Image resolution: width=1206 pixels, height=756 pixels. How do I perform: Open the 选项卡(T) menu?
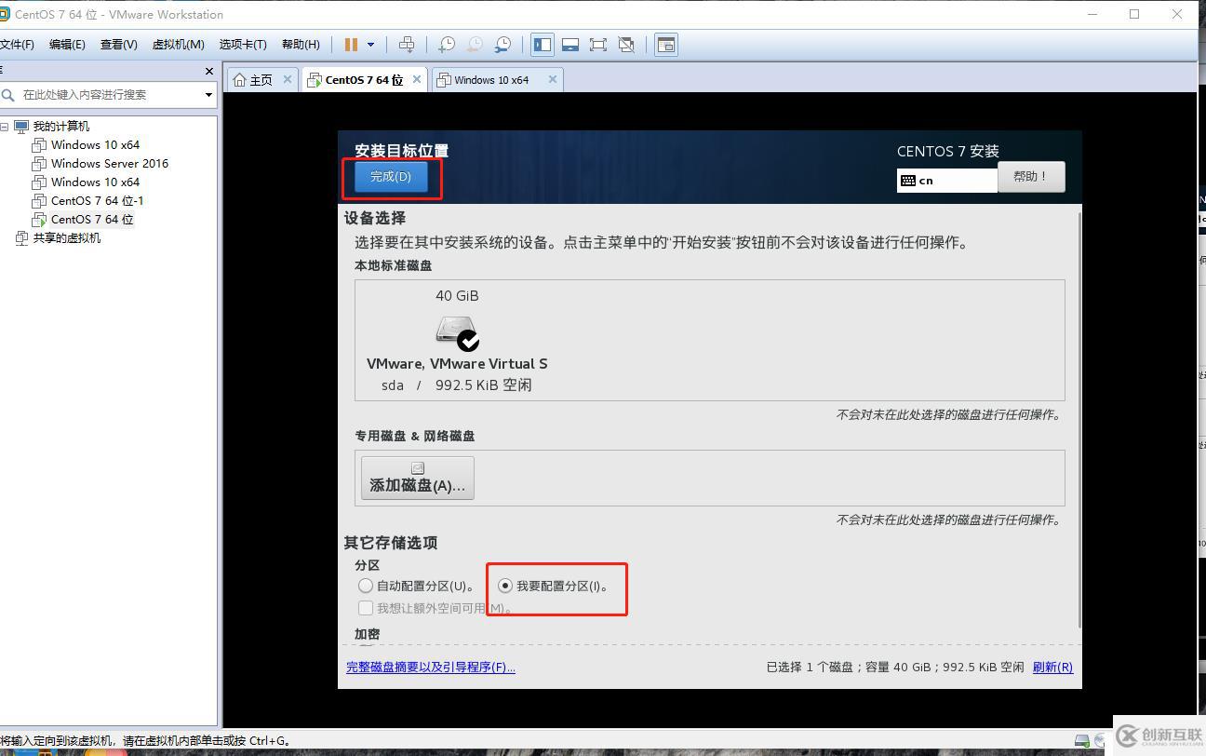pos(243,45)
